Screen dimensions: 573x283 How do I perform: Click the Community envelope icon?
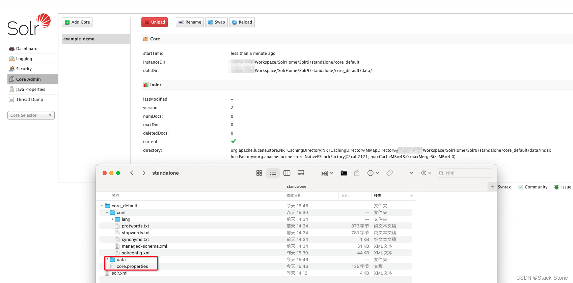click(520, 187)
